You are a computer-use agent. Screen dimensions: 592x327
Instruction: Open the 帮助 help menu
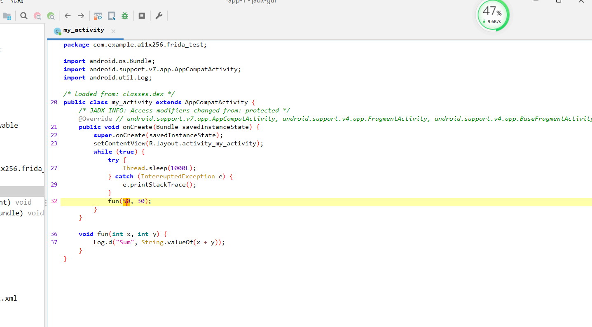click(x=18, y=2)
